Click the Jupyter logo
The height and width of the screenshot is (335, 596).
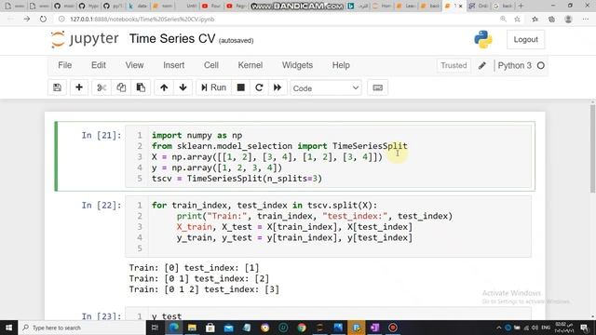click(85, 39)
